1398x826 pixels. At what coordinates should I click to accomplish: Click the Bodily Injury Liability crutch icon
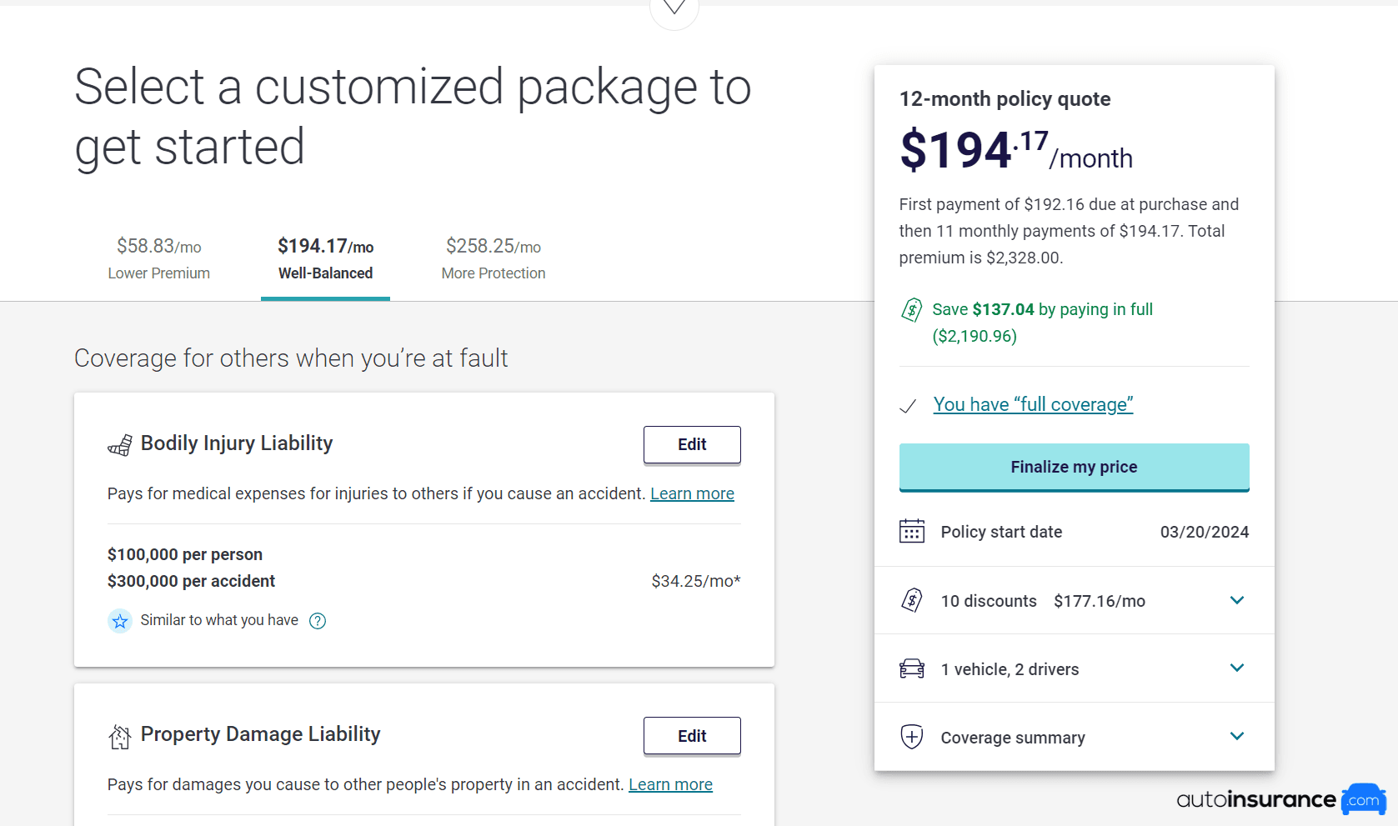tap(120, 444)
